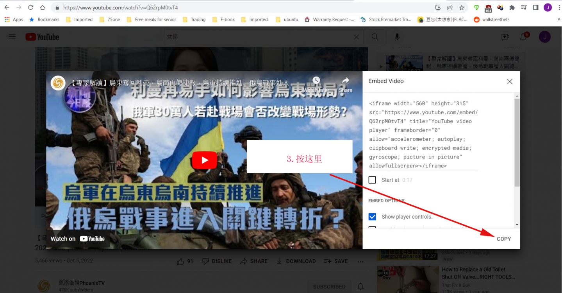The height and width of the screenshot is (293, 562).
Task: Show more bookmarks chevron
Action: tap(558, 20)
